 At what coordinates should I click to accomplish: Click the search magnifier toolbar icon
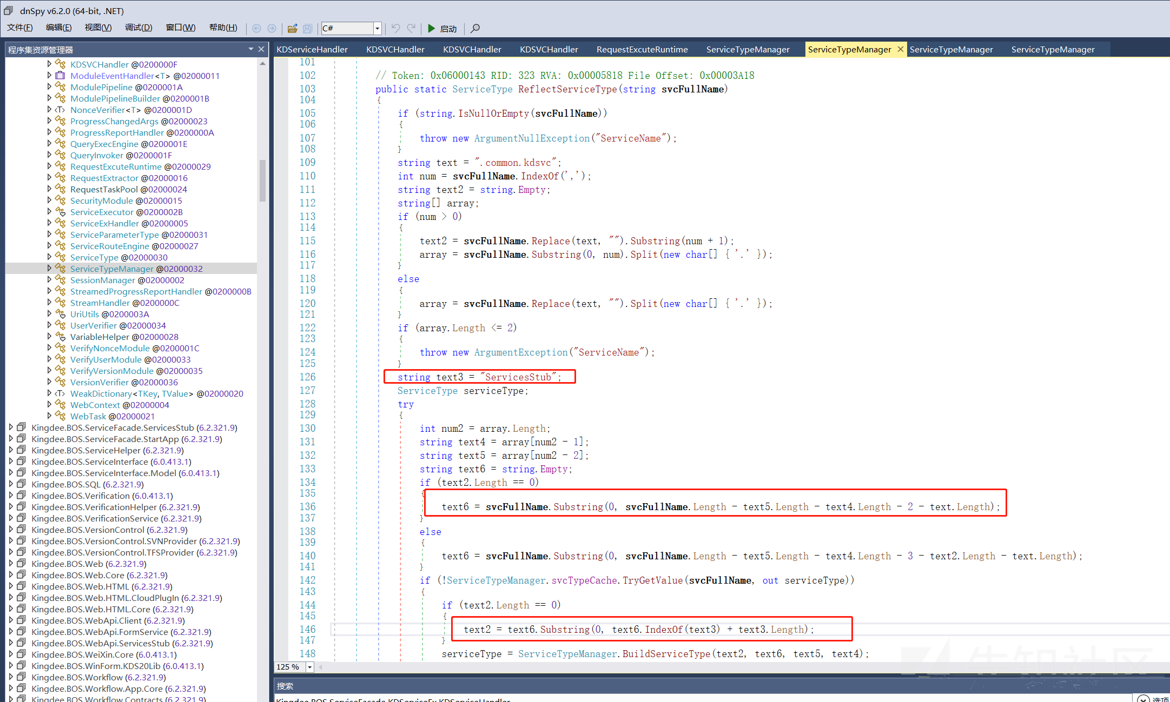coord(475,28)
